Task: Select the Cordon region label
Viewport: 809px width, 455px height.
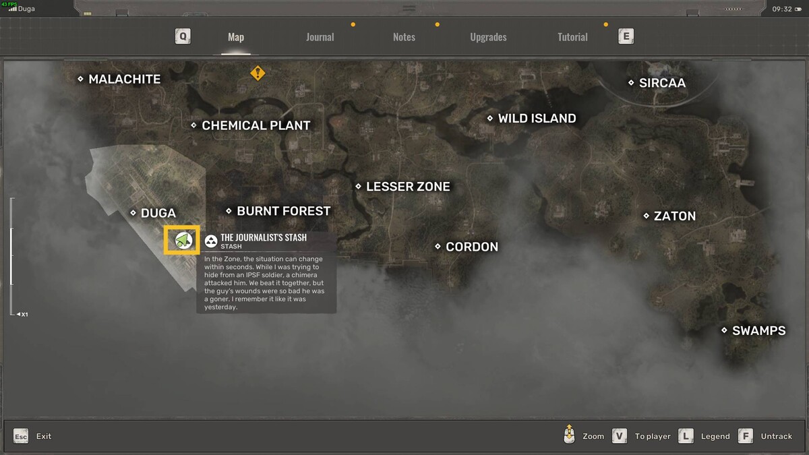Action: pyautogui.click(x=472, y=247)
